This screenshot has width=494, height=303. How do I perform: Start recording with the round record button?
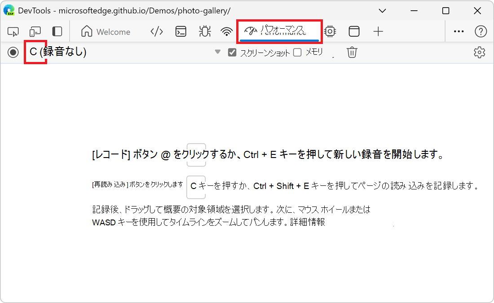(x=13, y=53)
